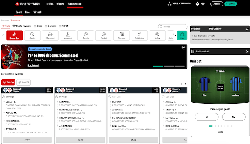Click the Accedi button

pos(217,4)
